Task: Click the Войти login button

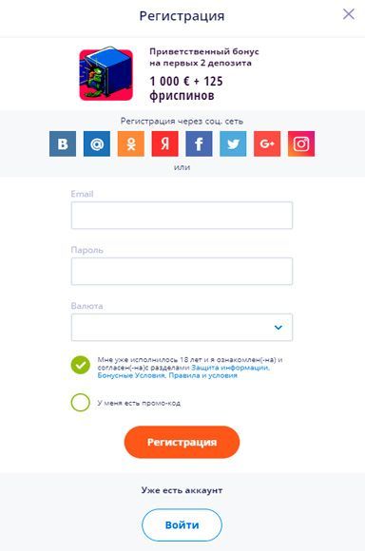Action: [x=182, y=525]
